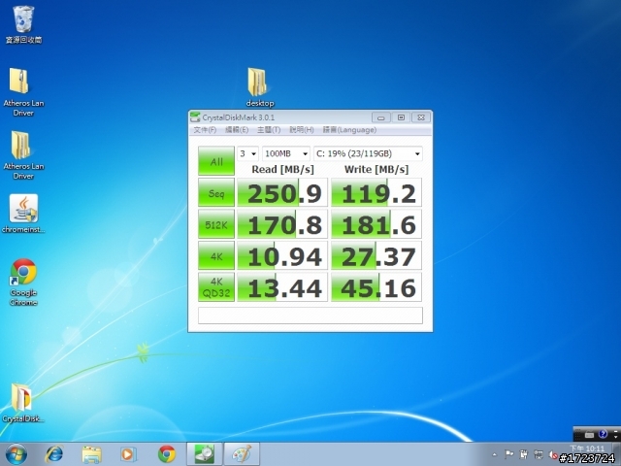Open the Windows Start orb

pyautogui.click(x=16, y=454)
